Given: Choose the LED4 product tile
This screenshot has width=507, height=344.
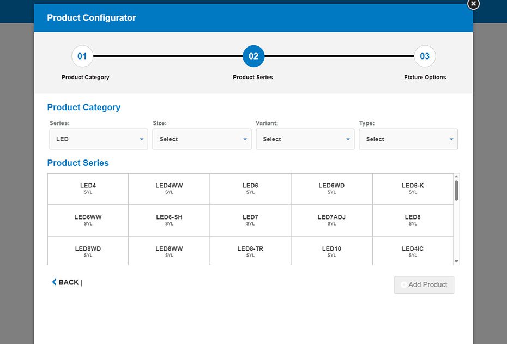Looking at the screenshot, I should 88,189.
